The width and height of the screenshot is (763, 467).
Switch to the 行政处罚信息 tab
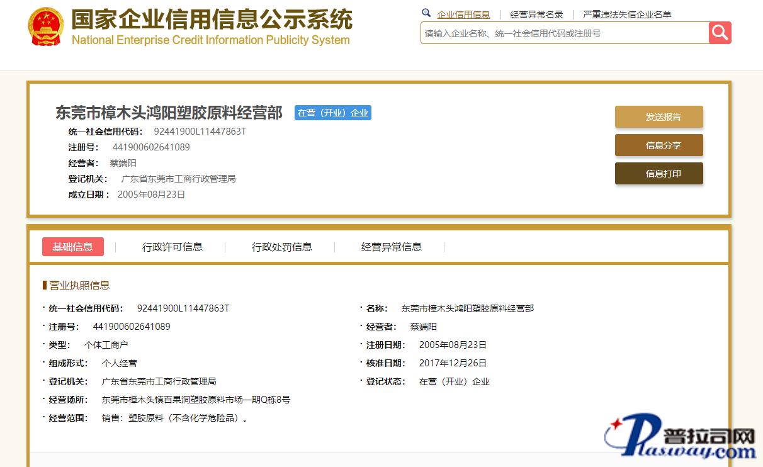point(281,247)
